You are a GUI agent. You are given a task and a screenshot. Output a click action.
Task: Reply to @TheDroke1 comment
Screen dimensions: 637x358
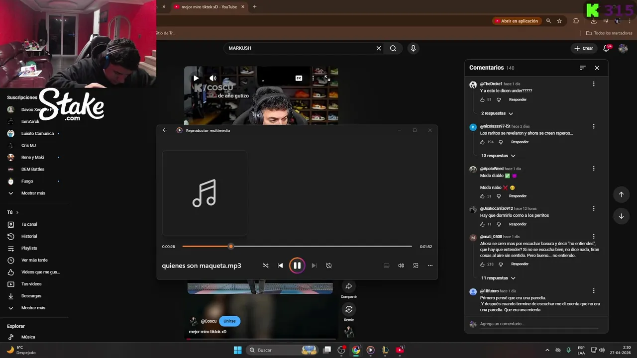point(518,99)
